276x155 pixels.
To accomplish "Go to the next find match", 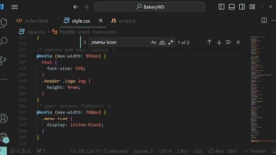I will [x=219, y=42].
